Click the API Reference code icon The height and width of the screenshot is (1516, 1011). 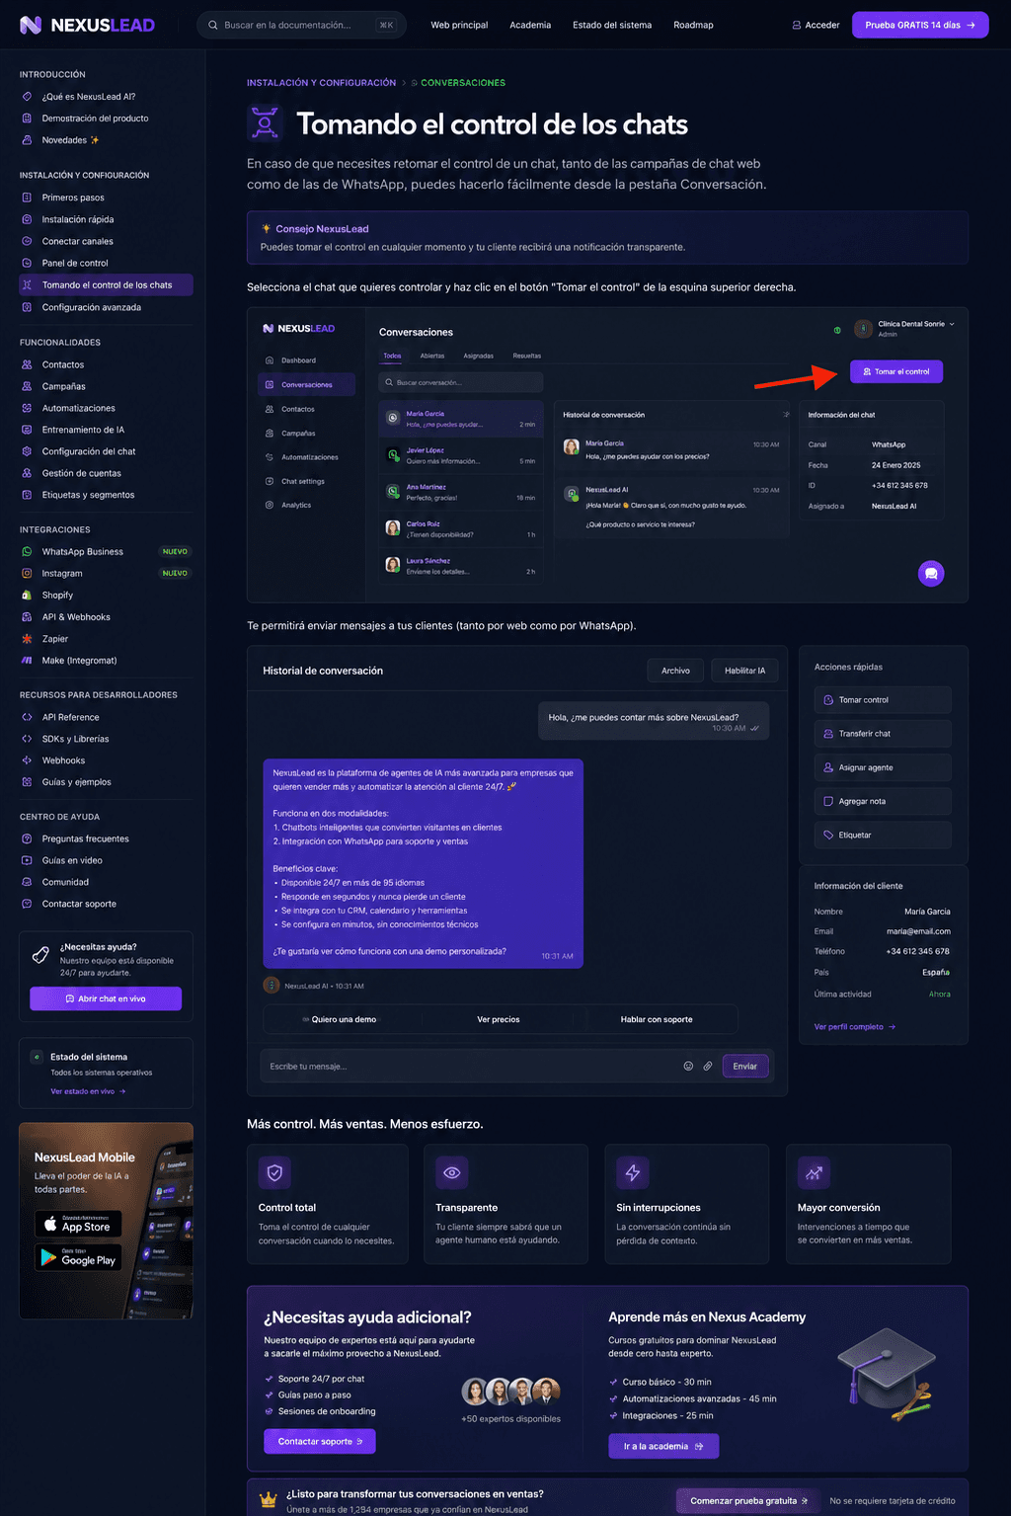27,717
